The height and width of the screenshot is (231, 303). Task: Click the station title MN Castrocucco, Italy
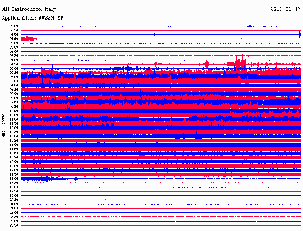(29, 9)
